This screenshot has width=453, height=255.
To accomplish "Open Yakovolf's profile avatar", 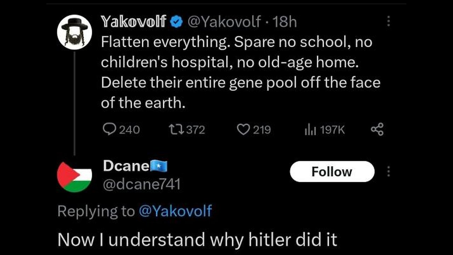I will 75,32.
